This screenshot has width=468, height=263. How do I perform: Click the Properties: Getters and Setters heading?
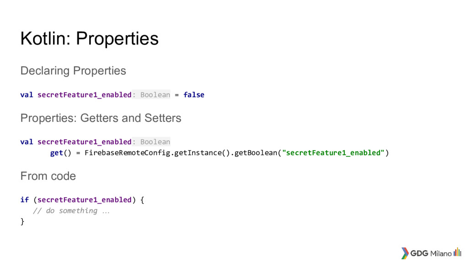(101, 118)
